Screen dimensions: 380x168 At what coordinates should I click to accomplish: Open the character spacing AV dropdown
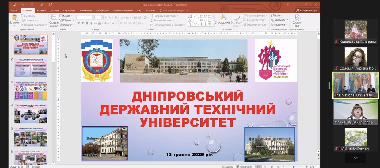(100, 23)
